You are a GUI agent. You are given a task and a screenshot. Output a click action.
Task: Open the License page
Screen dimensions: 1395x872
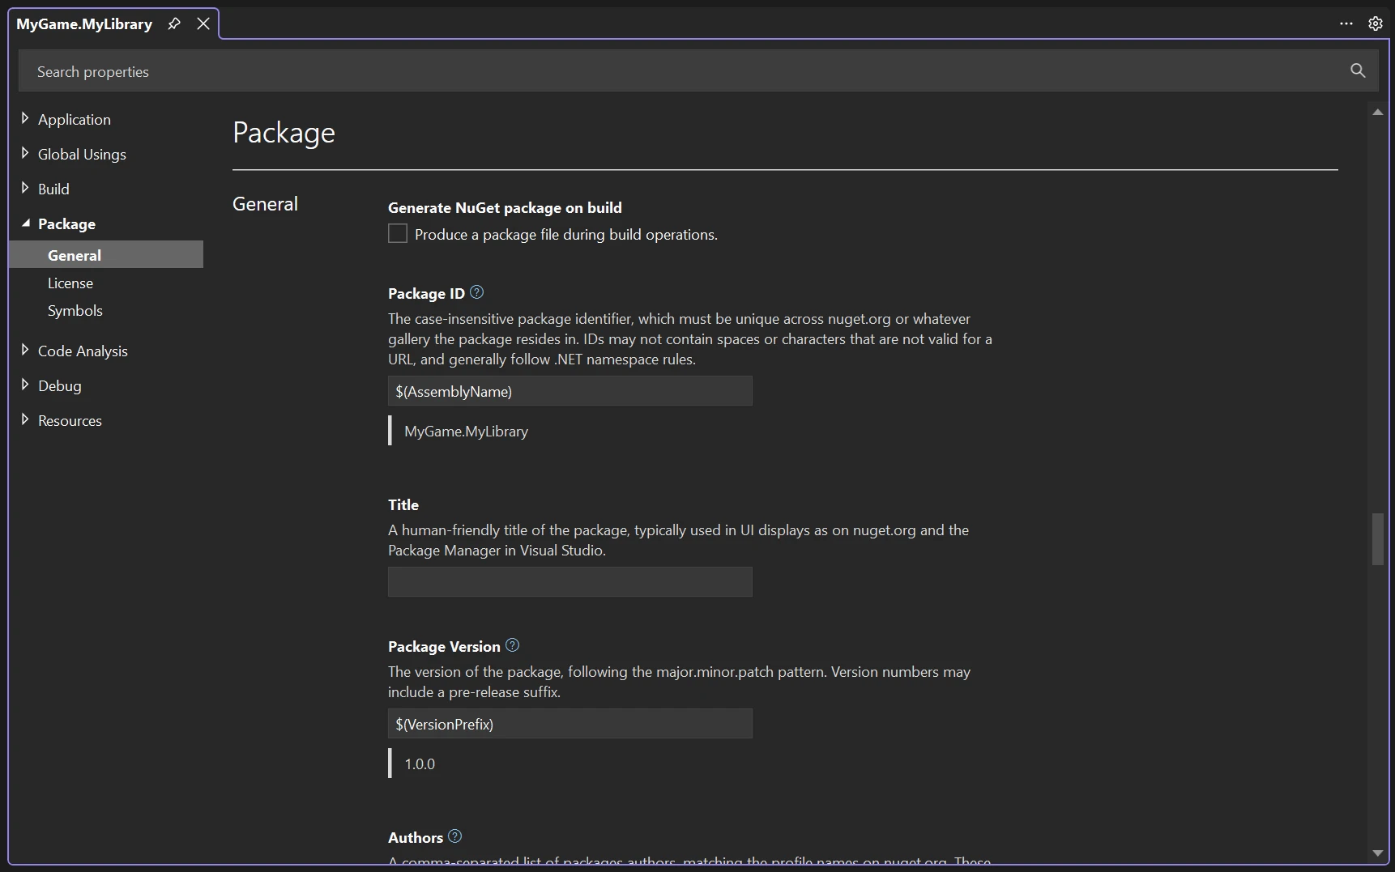click(70, 283)
